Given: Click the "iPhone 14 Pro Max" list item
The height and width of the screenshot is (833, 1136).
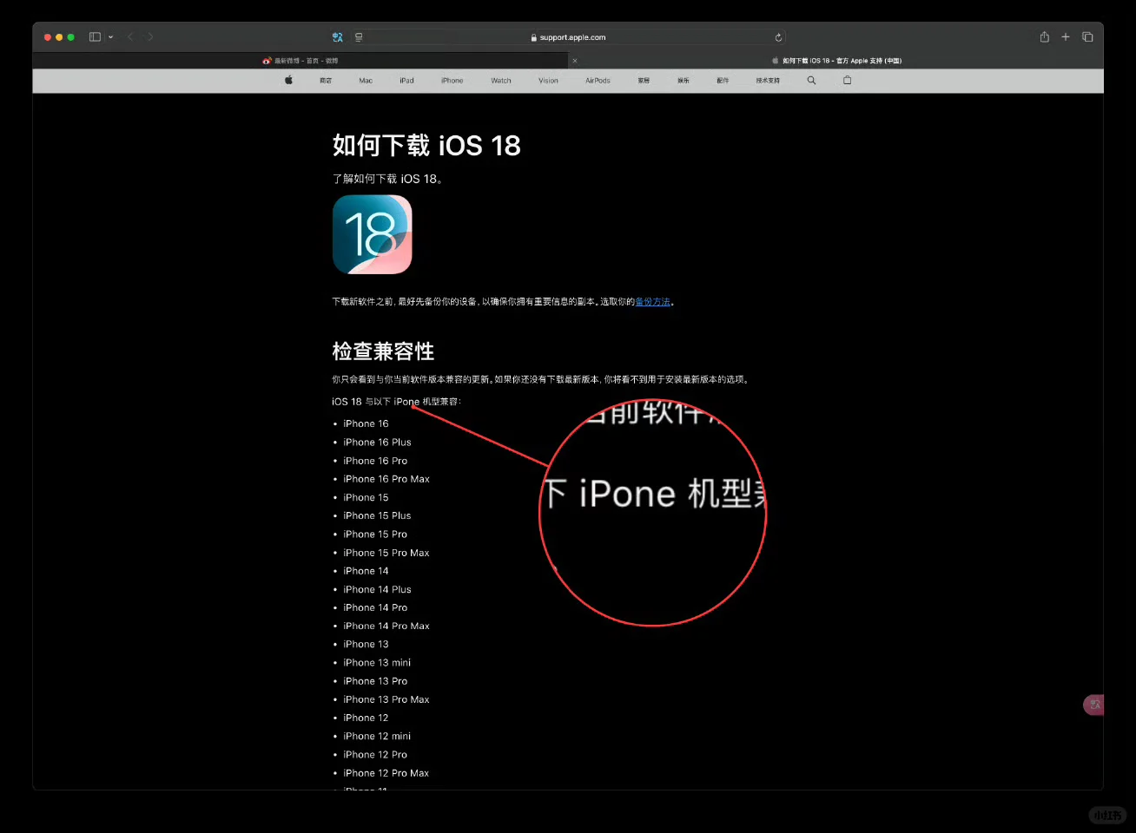Looking at the screenshot, I should [x=386, y=626].
